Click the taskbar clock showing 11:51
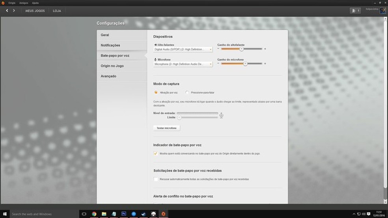Image resolution: width=388 pixels, height=218 pixels. [379, 214]
